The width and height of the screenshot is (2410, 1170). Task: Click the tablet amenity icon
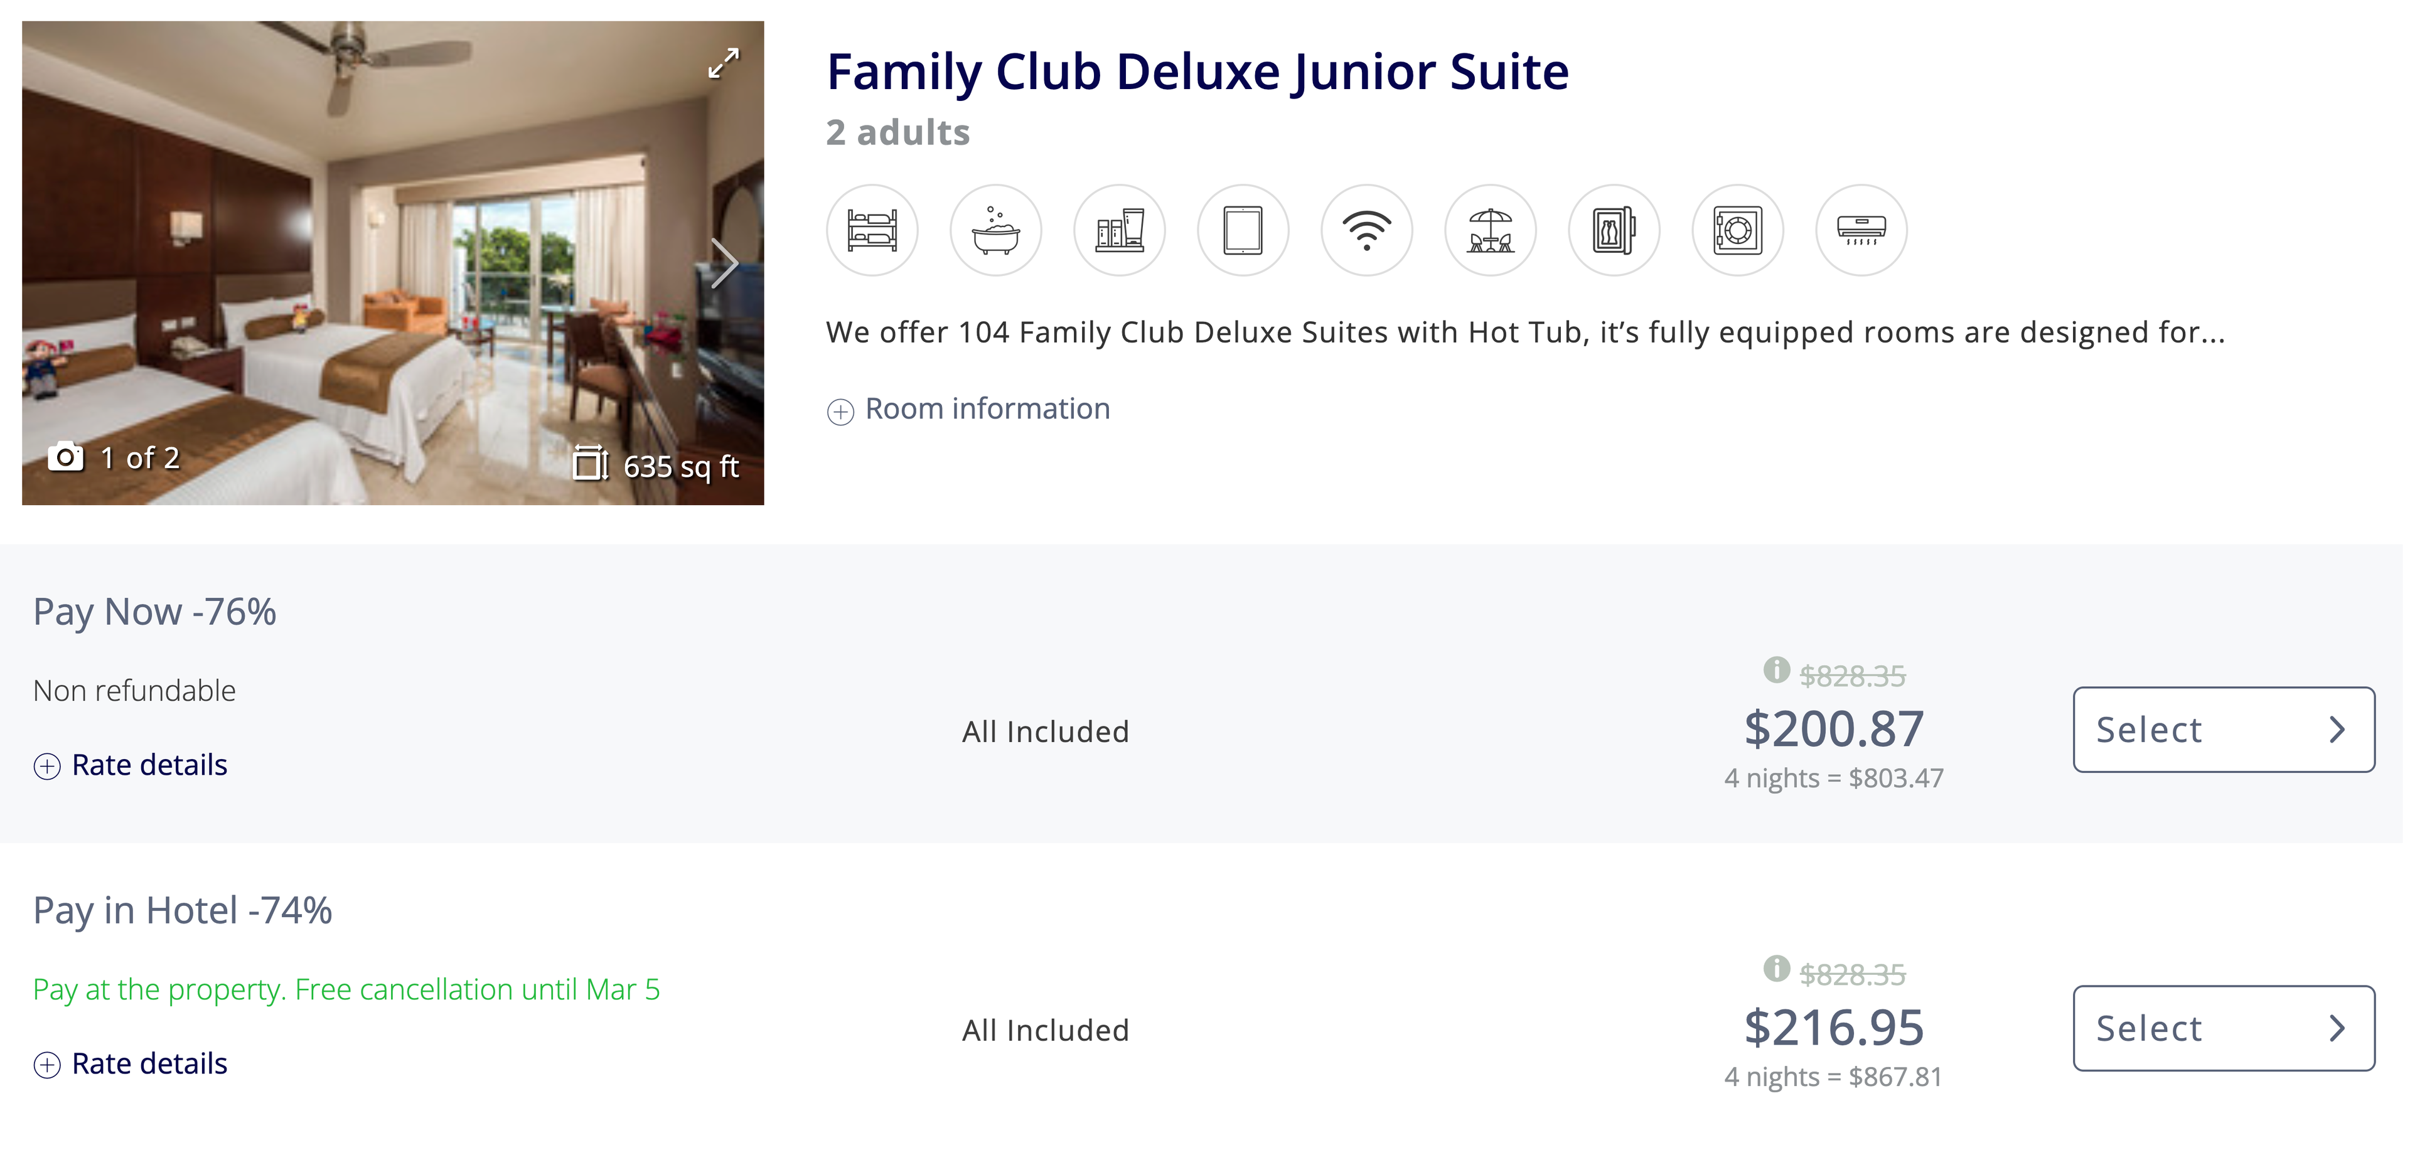[x=1243, y=230]
